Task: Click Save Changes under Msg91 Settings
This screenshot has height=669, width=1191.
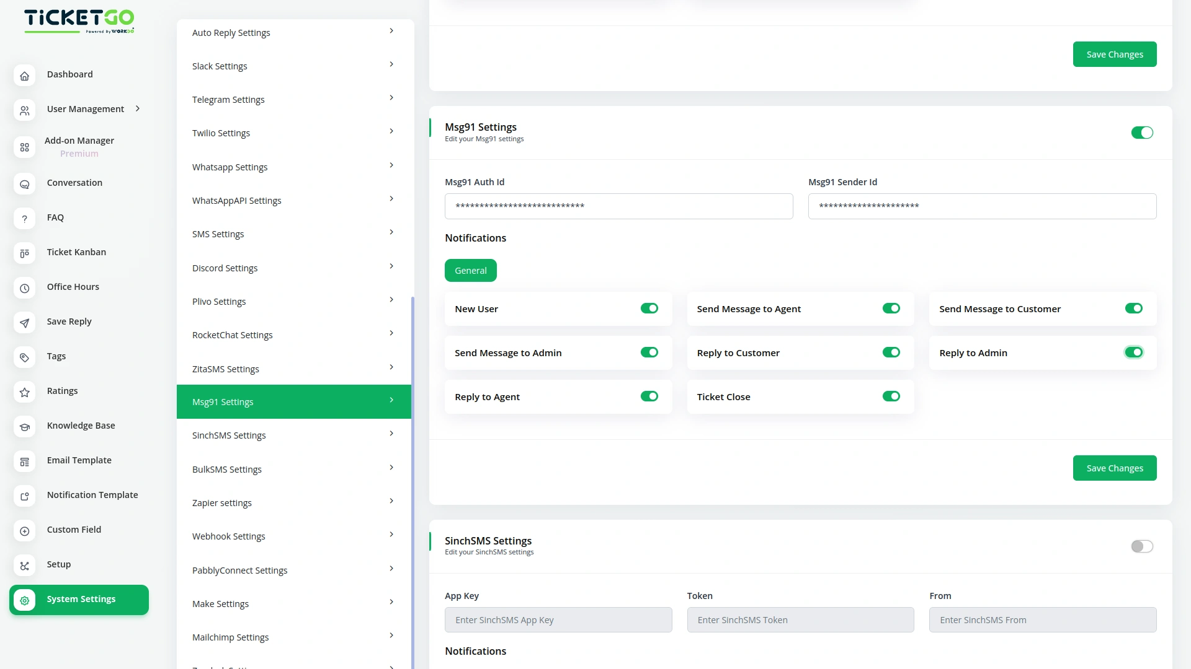Action: coord(1114,468)
